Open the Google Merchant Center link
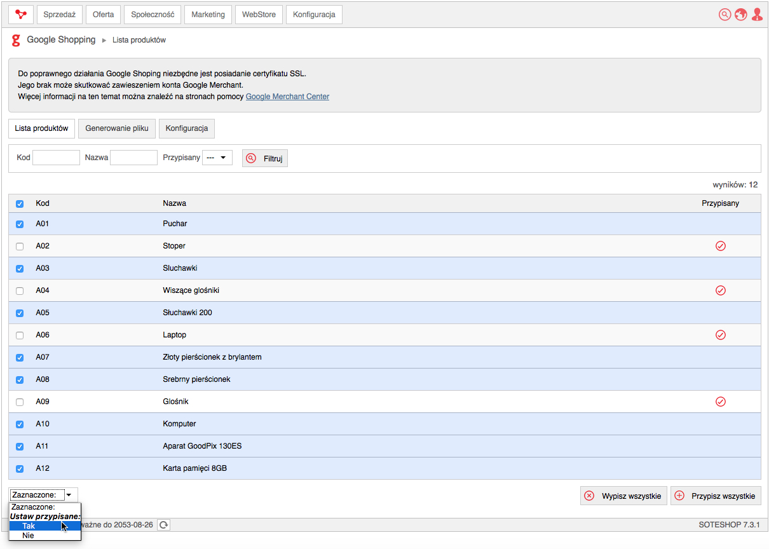 [287, 97]
